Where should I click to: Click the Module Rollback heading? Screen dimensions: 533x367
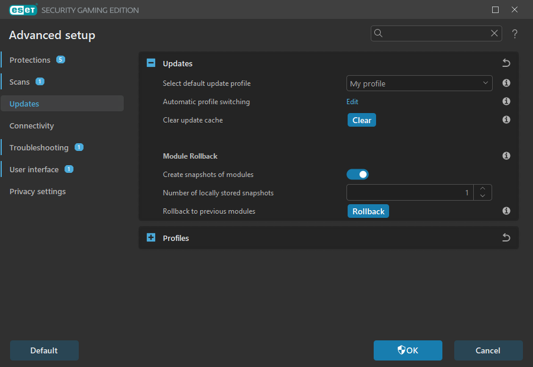(x=190, y=156)
